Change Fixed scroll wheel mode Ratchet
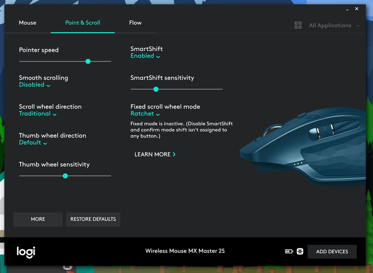The height and width of the screenshot is (273, 373). [145, 114]
